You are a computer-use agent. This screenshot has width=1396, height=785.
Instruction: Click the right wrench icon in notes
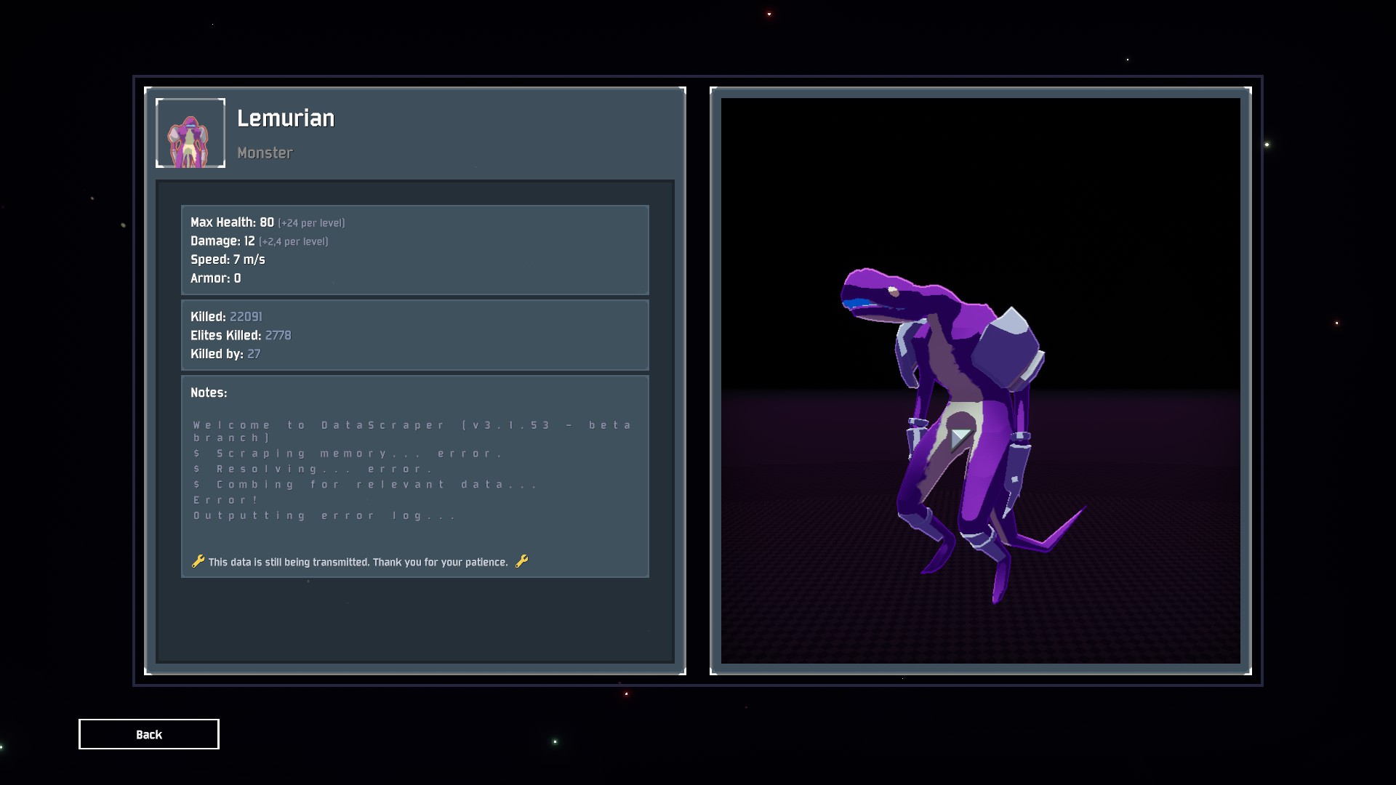point(521,561)
